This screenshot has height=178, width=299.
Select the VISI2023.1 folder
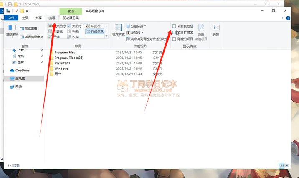62,63
